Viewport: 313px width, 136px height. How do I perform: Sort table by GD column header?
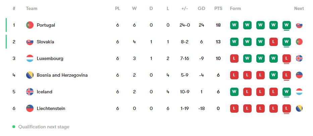point(201,9)
